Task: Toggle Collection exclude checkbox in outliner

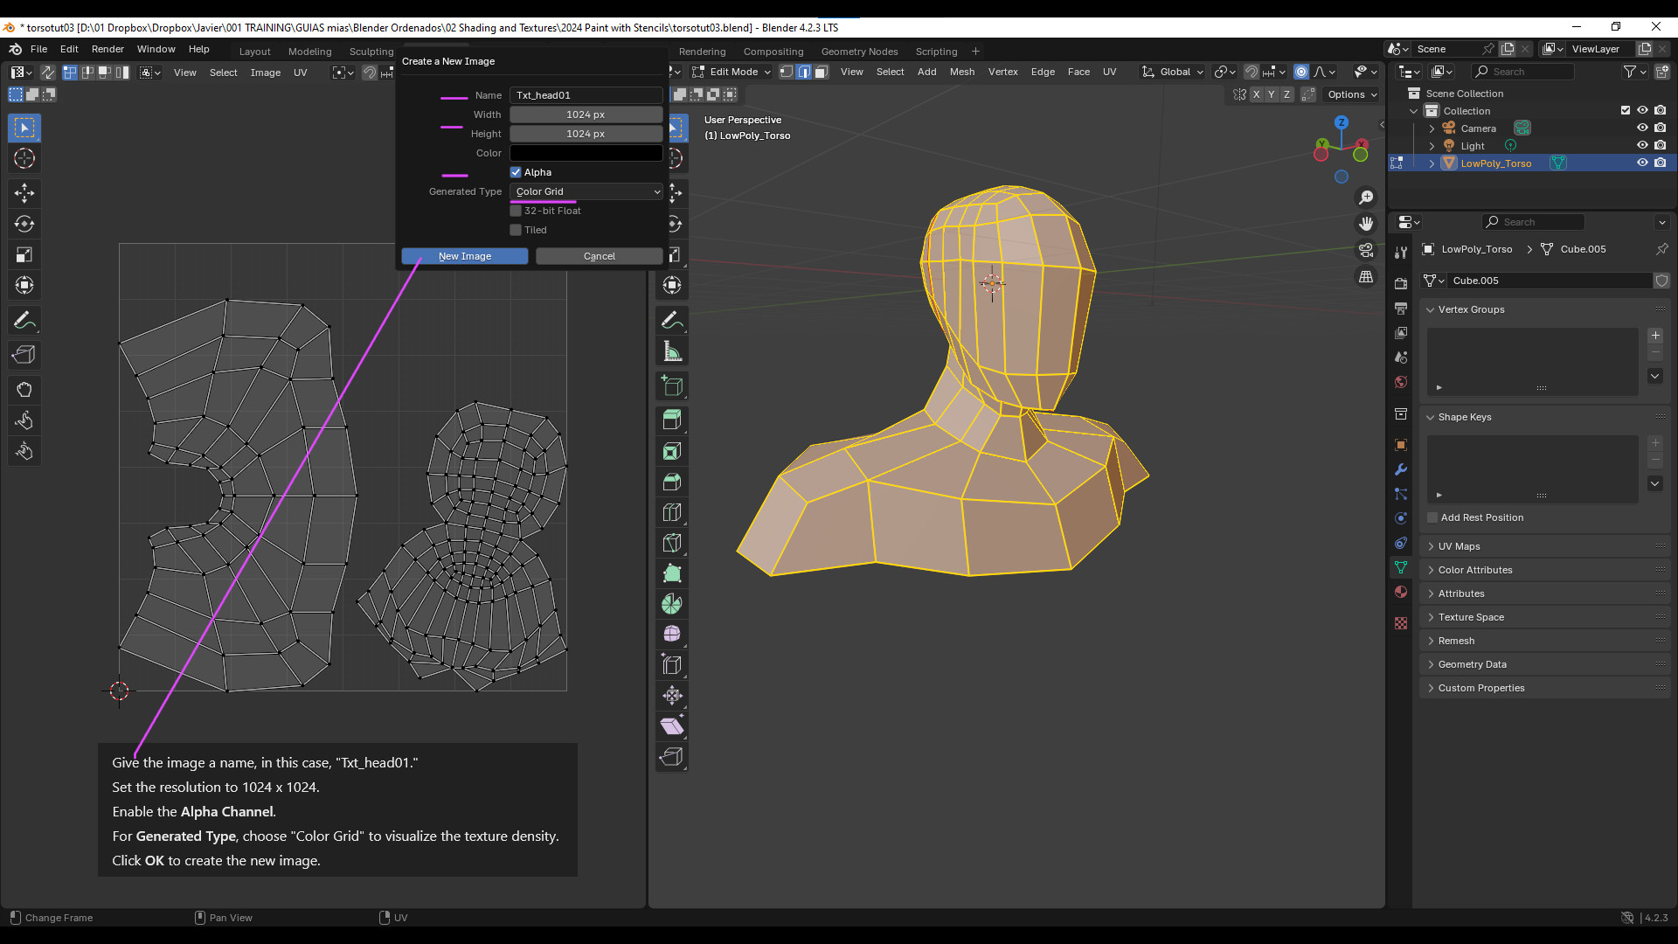Action: 1626,110
